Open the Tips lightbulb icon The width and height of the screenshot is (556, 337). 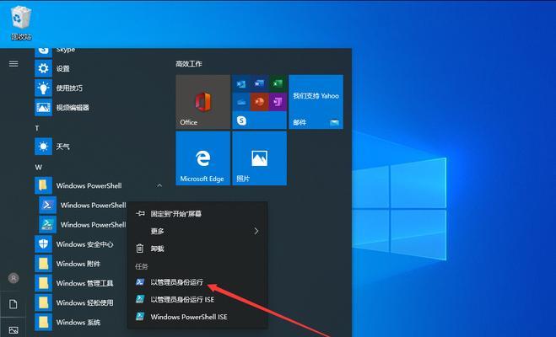[x=43, y=88]
